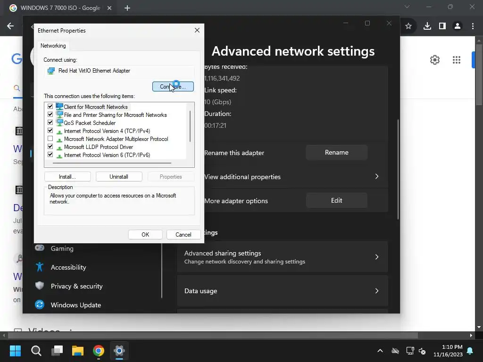Confirm dialog with OK
This screenshot has height=362, width=483.
coord(145,235)
